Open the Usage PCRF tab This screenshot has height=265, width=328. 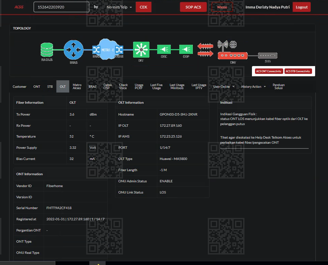[x=139, y=86]
